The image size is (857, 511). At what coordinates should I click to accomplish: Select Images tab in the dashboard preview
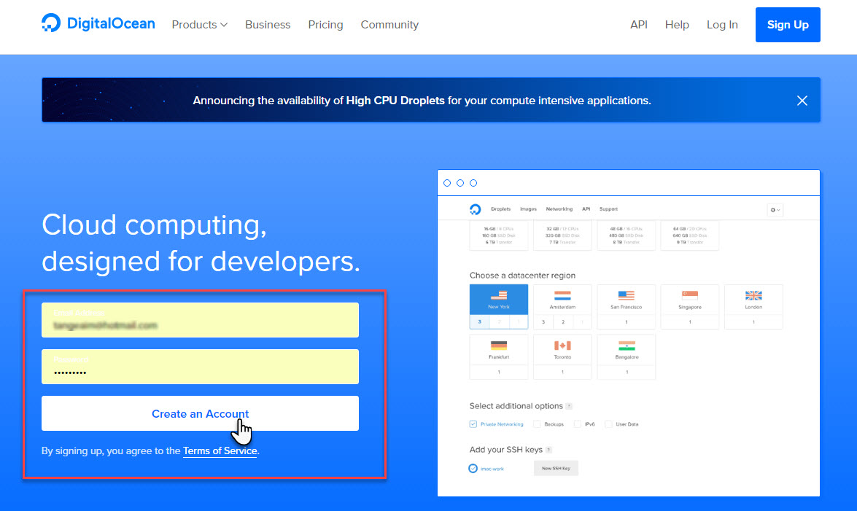click(x=529, y=208)
